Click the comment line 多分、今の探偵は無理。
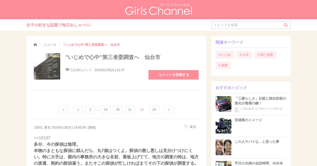This screenshot has width=317, height=166. pos(57,144)
